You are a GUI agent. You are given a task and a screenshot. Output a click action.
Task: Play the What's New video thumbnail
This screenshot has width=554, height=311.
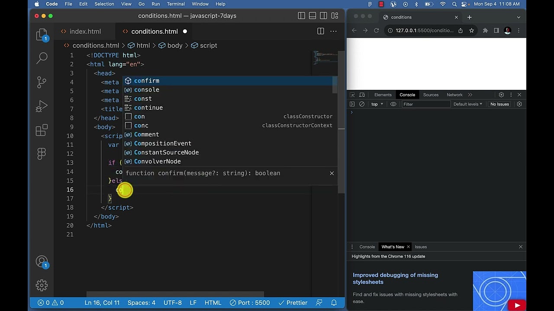tap(499, 291)
